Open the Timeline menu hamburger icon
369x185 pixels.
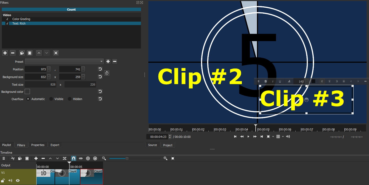pos(4,158)
